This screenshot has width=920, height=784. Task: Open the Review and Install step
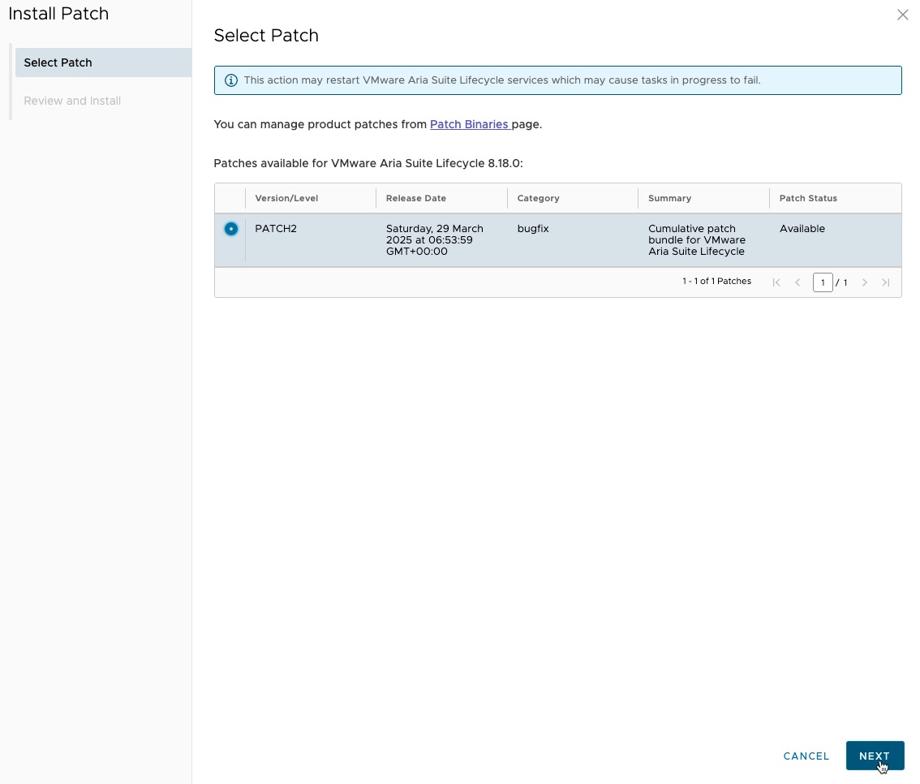72,101
